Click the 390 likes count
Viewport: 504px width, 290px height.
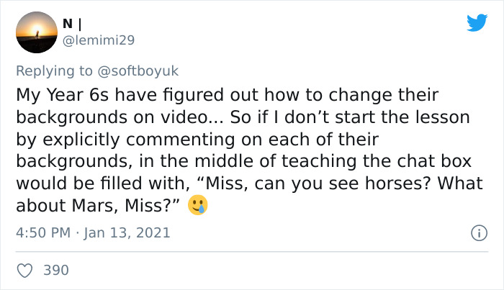click(56, 271)
